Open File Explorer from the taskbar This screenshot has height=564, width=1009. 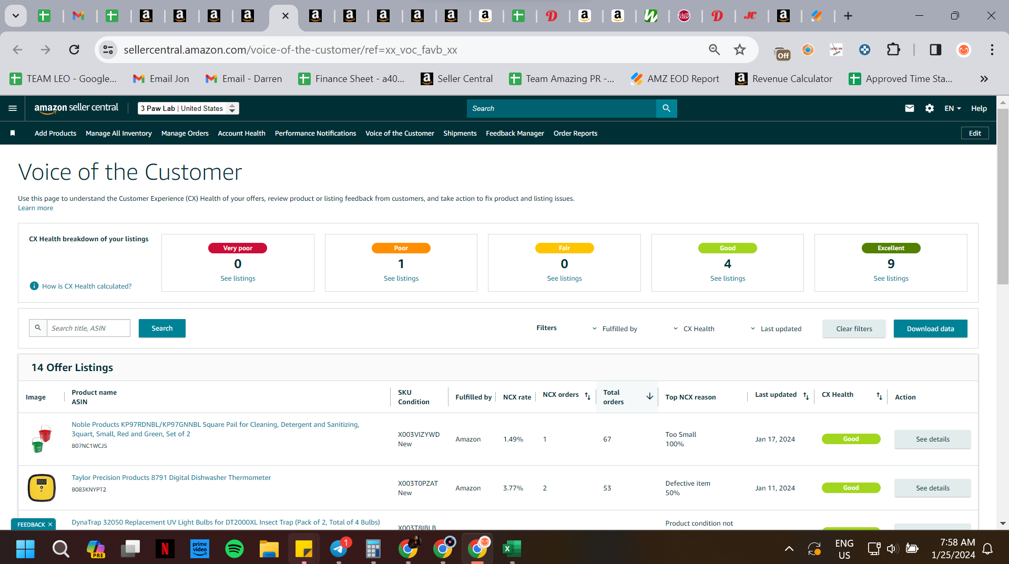[x=269, y=549]
